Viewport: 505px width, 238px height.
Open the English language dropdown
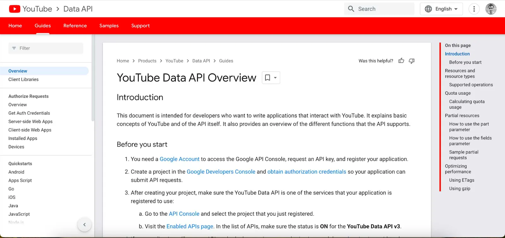click(x=441, y=9)
